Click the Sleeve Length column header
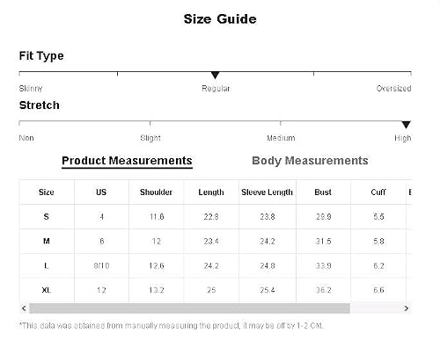440x348 pixels. click(268, 192)
